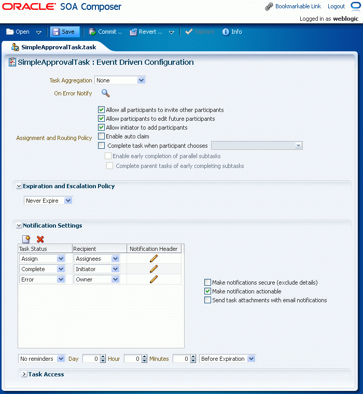Click the task icon beside the page title
The width and height of the screenshot is (363, 394).
point(12,62)
